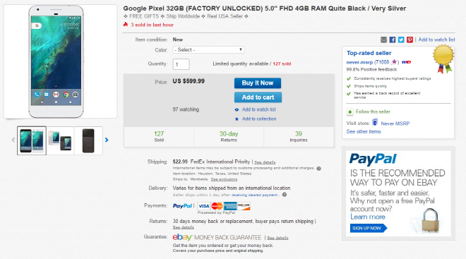
Task: Click the Quantity input field
Action: tap(181, 64)
